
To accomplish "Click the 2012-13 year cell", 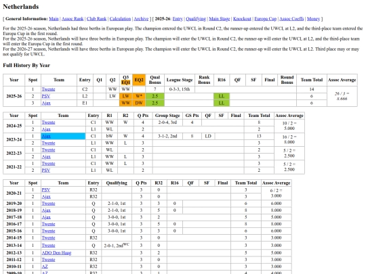I will (14, 253).
